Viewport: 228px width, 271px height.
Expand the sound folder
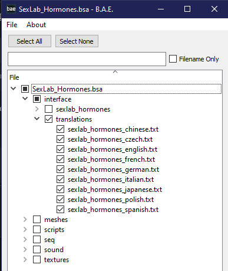pyautogui.click(x=25, y=249)
